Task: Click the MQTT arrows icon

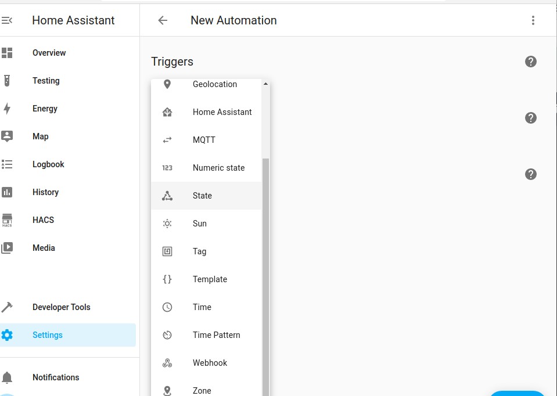Action: 167,140
